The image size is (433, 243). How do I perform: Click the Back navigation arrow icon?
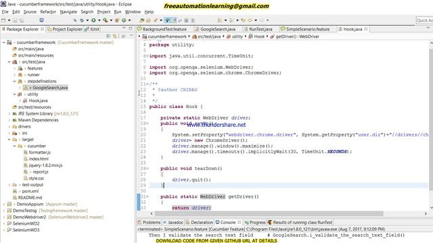(x=250, y=20)
